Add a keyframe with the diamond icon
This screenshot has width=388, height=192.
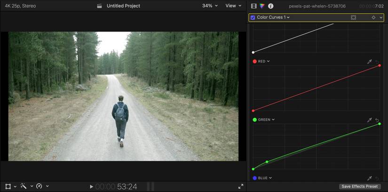[x=373, y=17]
